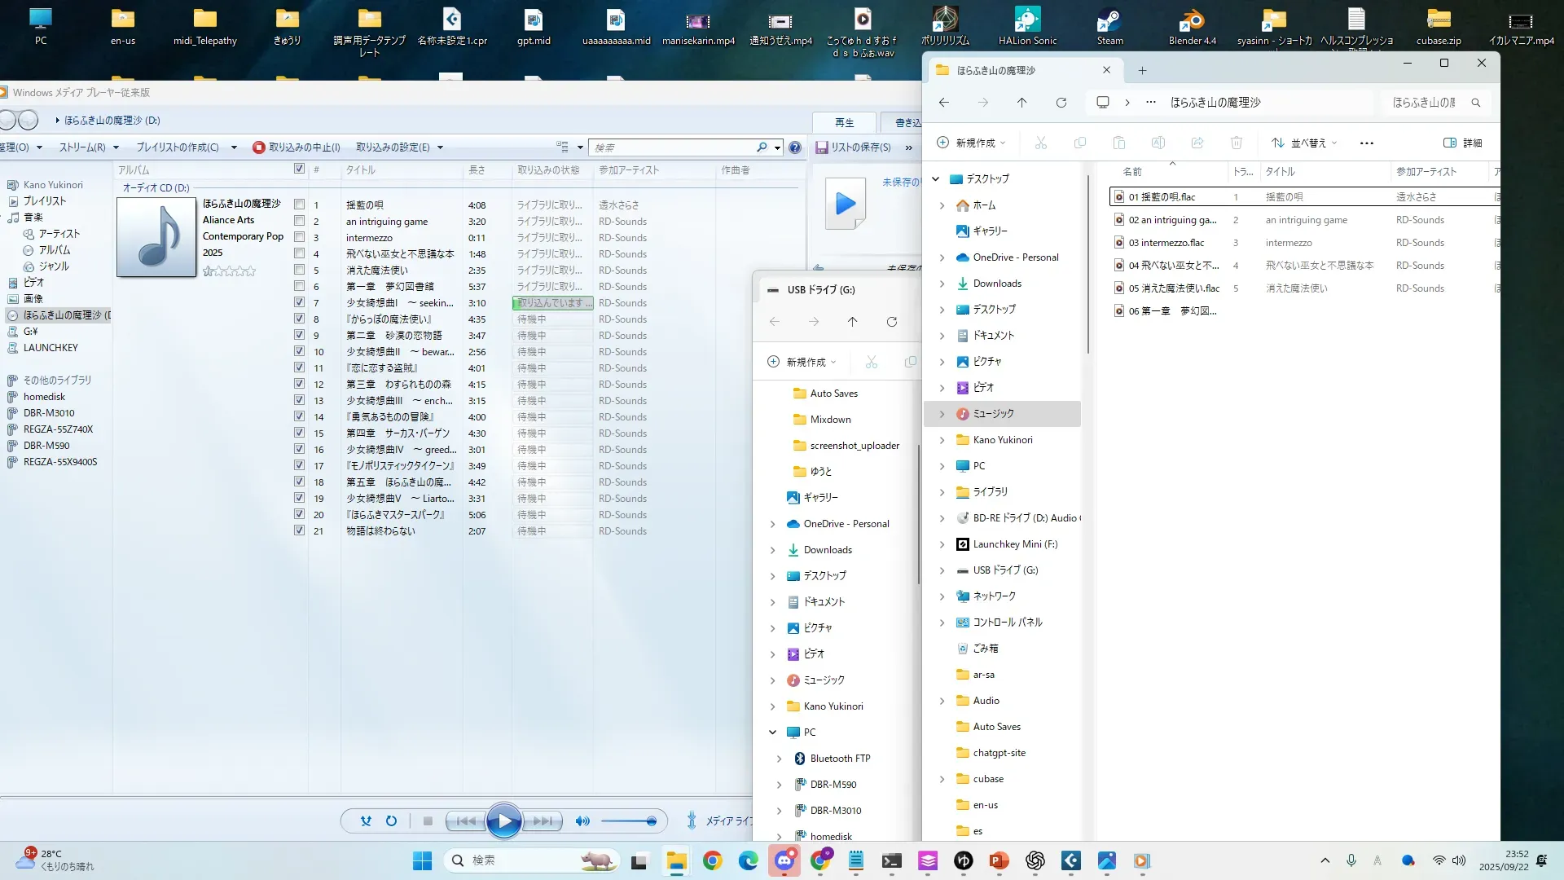Toggle shuffle mode in Media Player
Image resolution: width=1564 pixels, height=880 pixels.
[366, 821]
